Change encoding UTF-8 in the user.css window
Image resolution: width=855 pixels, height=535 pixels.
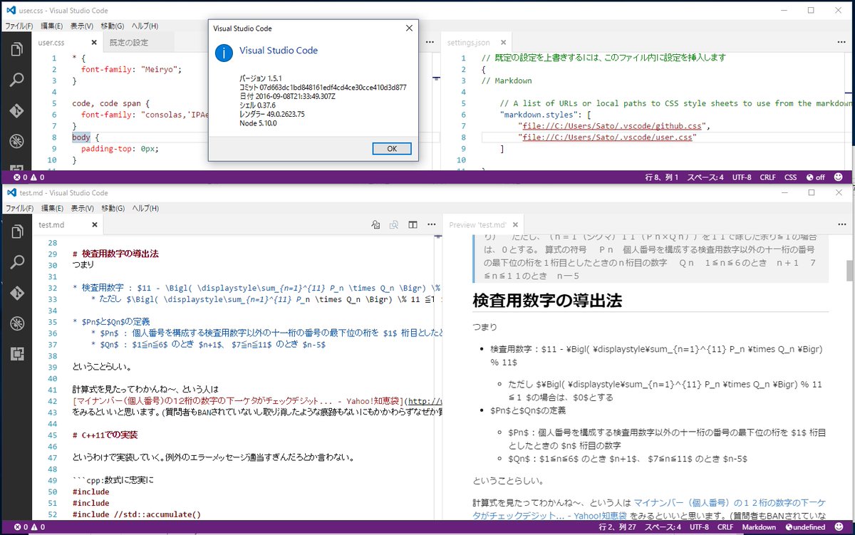tap(741, 177)
